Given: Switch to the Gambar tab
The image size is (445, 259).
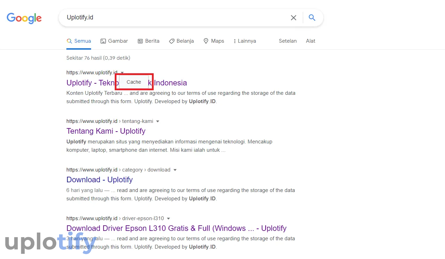Looking at the screenshot, I should coord(114,41).
